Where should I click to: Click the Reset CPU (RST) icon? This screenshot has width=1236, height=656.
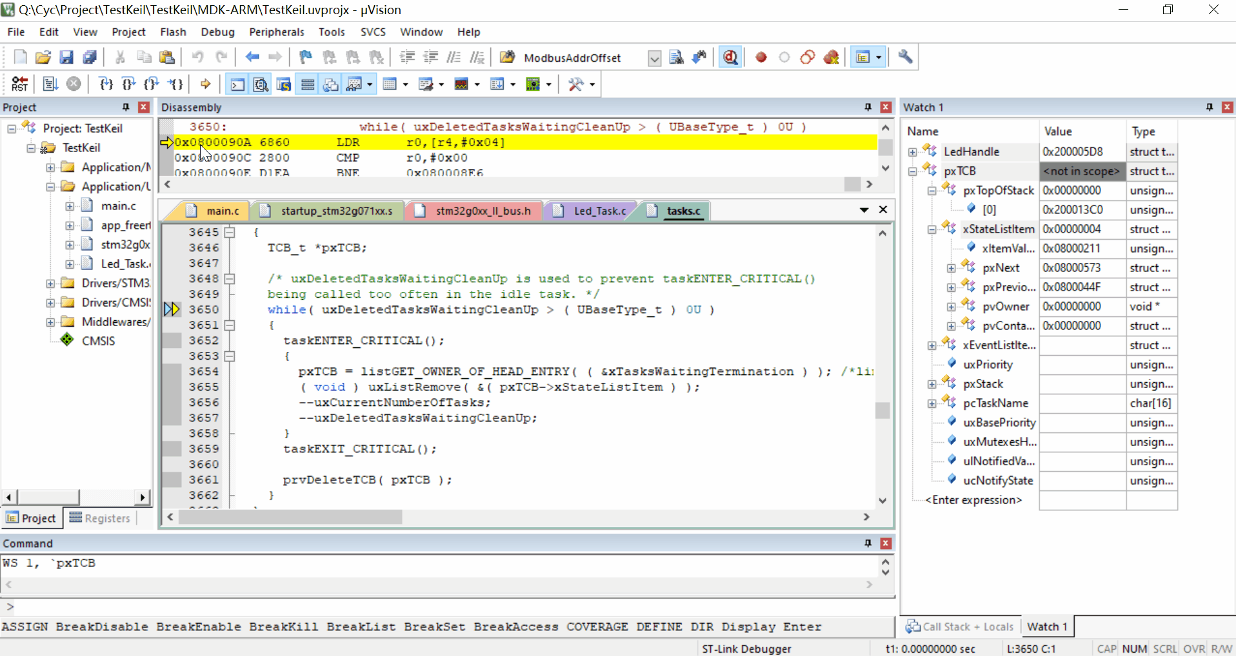pos(19,84)
